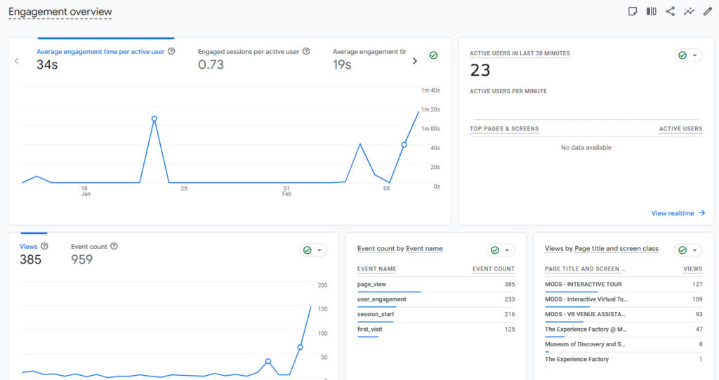Click the note icon in report header
Image resolution: width=719 pixels, height=380 pixels.
[x=633, y=11]
